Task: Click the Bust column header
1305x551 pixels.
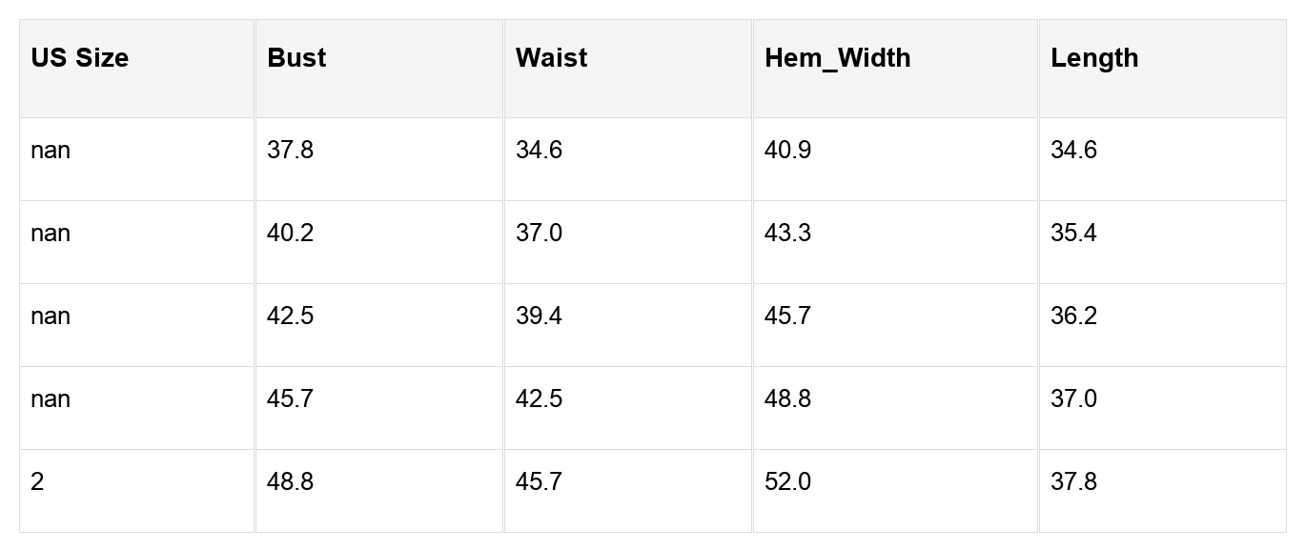Action: (x=296, y=58)
